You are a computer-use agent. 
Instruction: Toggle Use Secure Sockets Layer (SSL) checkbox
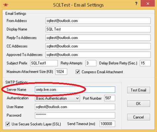(x=8, y=124)
